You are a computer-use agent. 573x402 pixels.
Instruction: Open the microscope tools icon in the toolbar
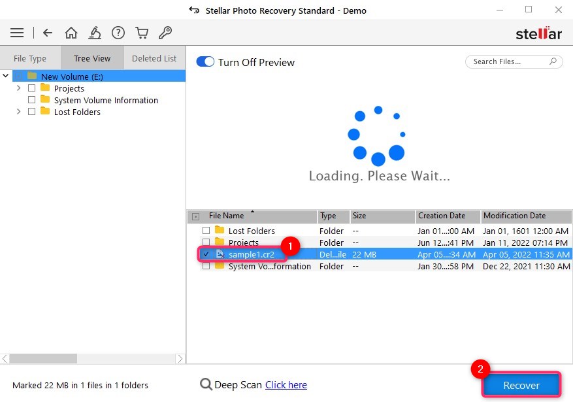pyautogui.click(x=95, y=33)
